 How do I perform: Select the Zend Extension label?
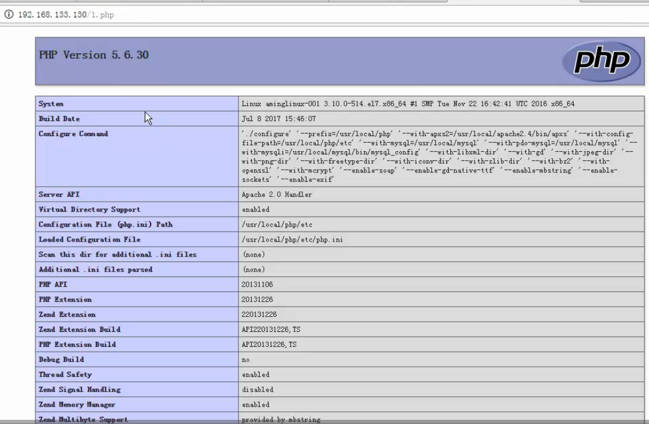coord(67,314)
